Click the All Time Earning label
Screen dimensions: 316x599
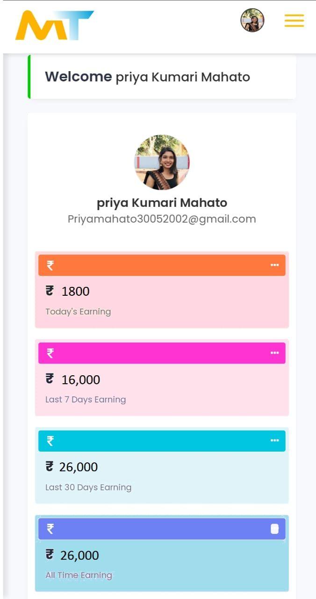click(x=79, y=575)
